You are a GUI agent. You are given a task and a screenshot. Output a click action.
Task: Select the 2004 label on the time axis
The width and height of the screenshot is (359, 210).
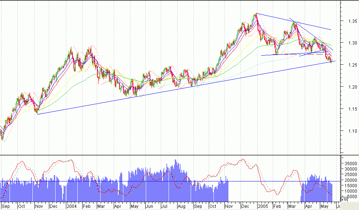click(71, 205)
